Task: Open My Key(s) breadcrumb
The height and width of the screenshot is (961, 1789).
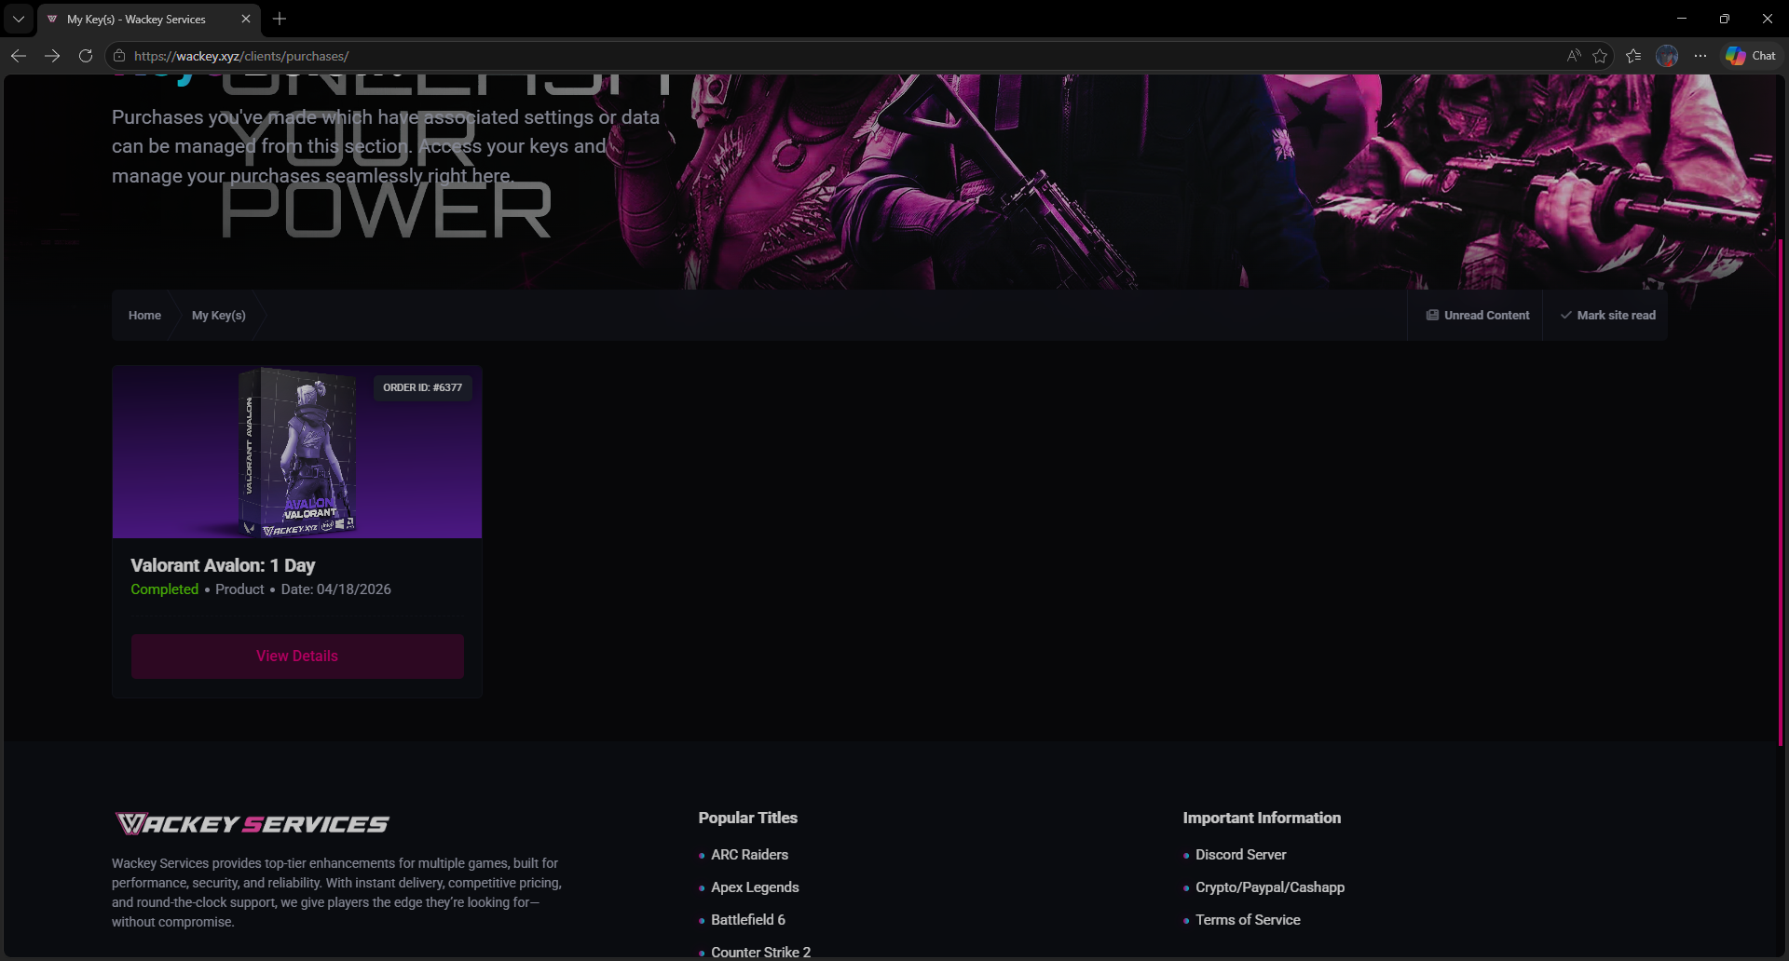Action: [219, 316]
